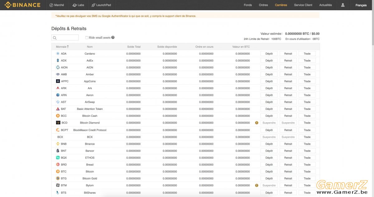Image resolution: width=374 pixels, height=197 pixels.
Task: Enable the Hide small assets checkbox
Action: tap(87, 38)
